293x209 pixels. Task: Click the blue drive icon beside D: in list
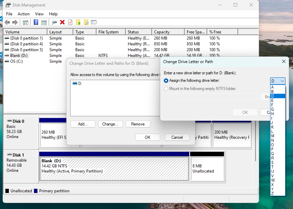pyautogui.click(x=75, y=83)
